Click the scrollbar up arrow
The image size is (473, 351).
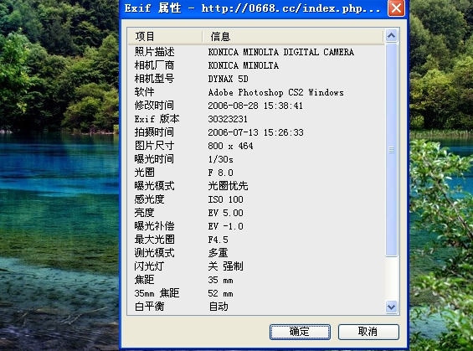pos(391,36)
